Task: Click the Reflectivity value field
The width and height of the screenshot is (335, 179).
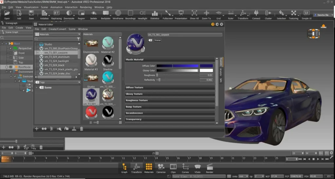Action: 206,80
